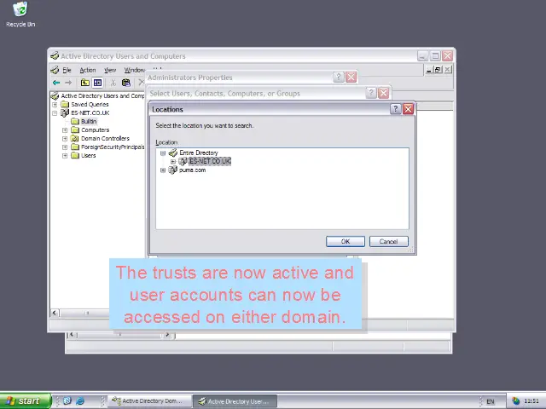Click the Back arrow in the ADUC toolbar
The height and width of the screenshot is (409, 546).
[x=56, y=83]
